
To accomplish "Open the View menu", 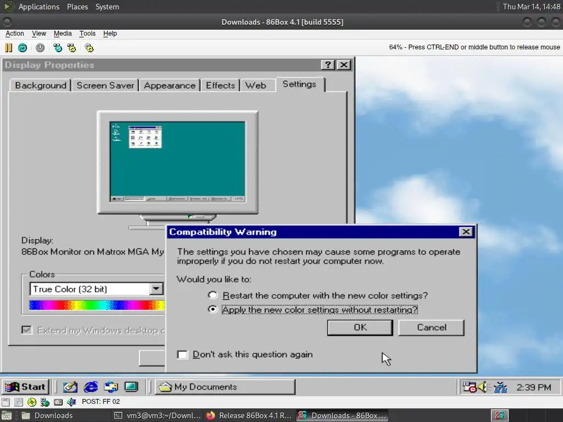I will [x=39, y=34].
